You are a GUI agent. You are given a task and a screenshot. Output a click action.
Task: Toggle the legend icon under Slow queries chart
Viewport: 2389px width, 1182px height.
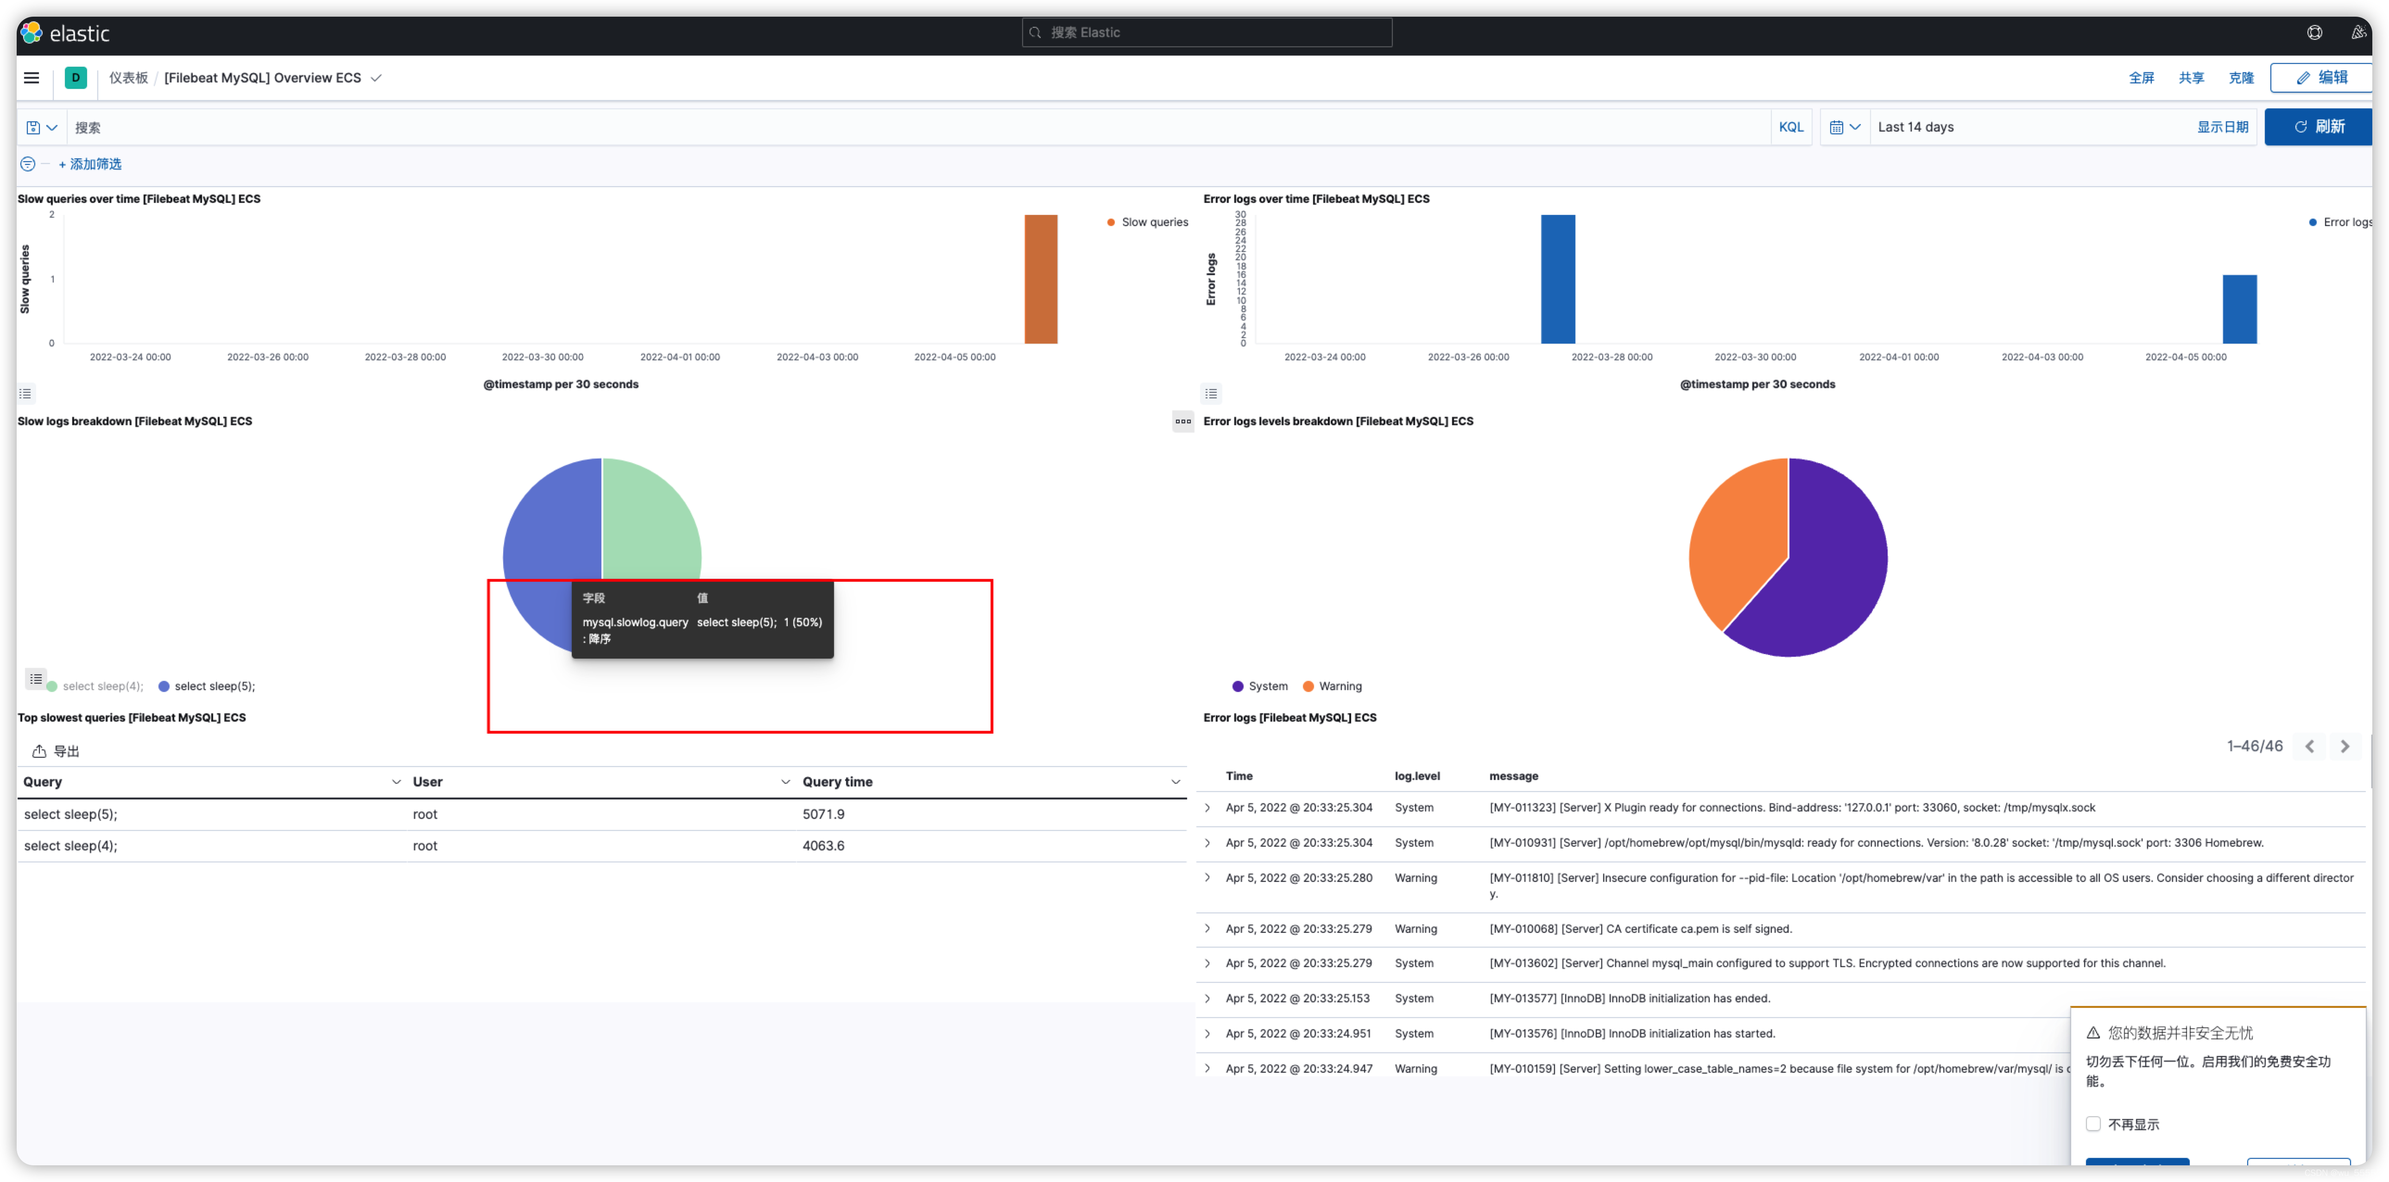coord(26,394)
